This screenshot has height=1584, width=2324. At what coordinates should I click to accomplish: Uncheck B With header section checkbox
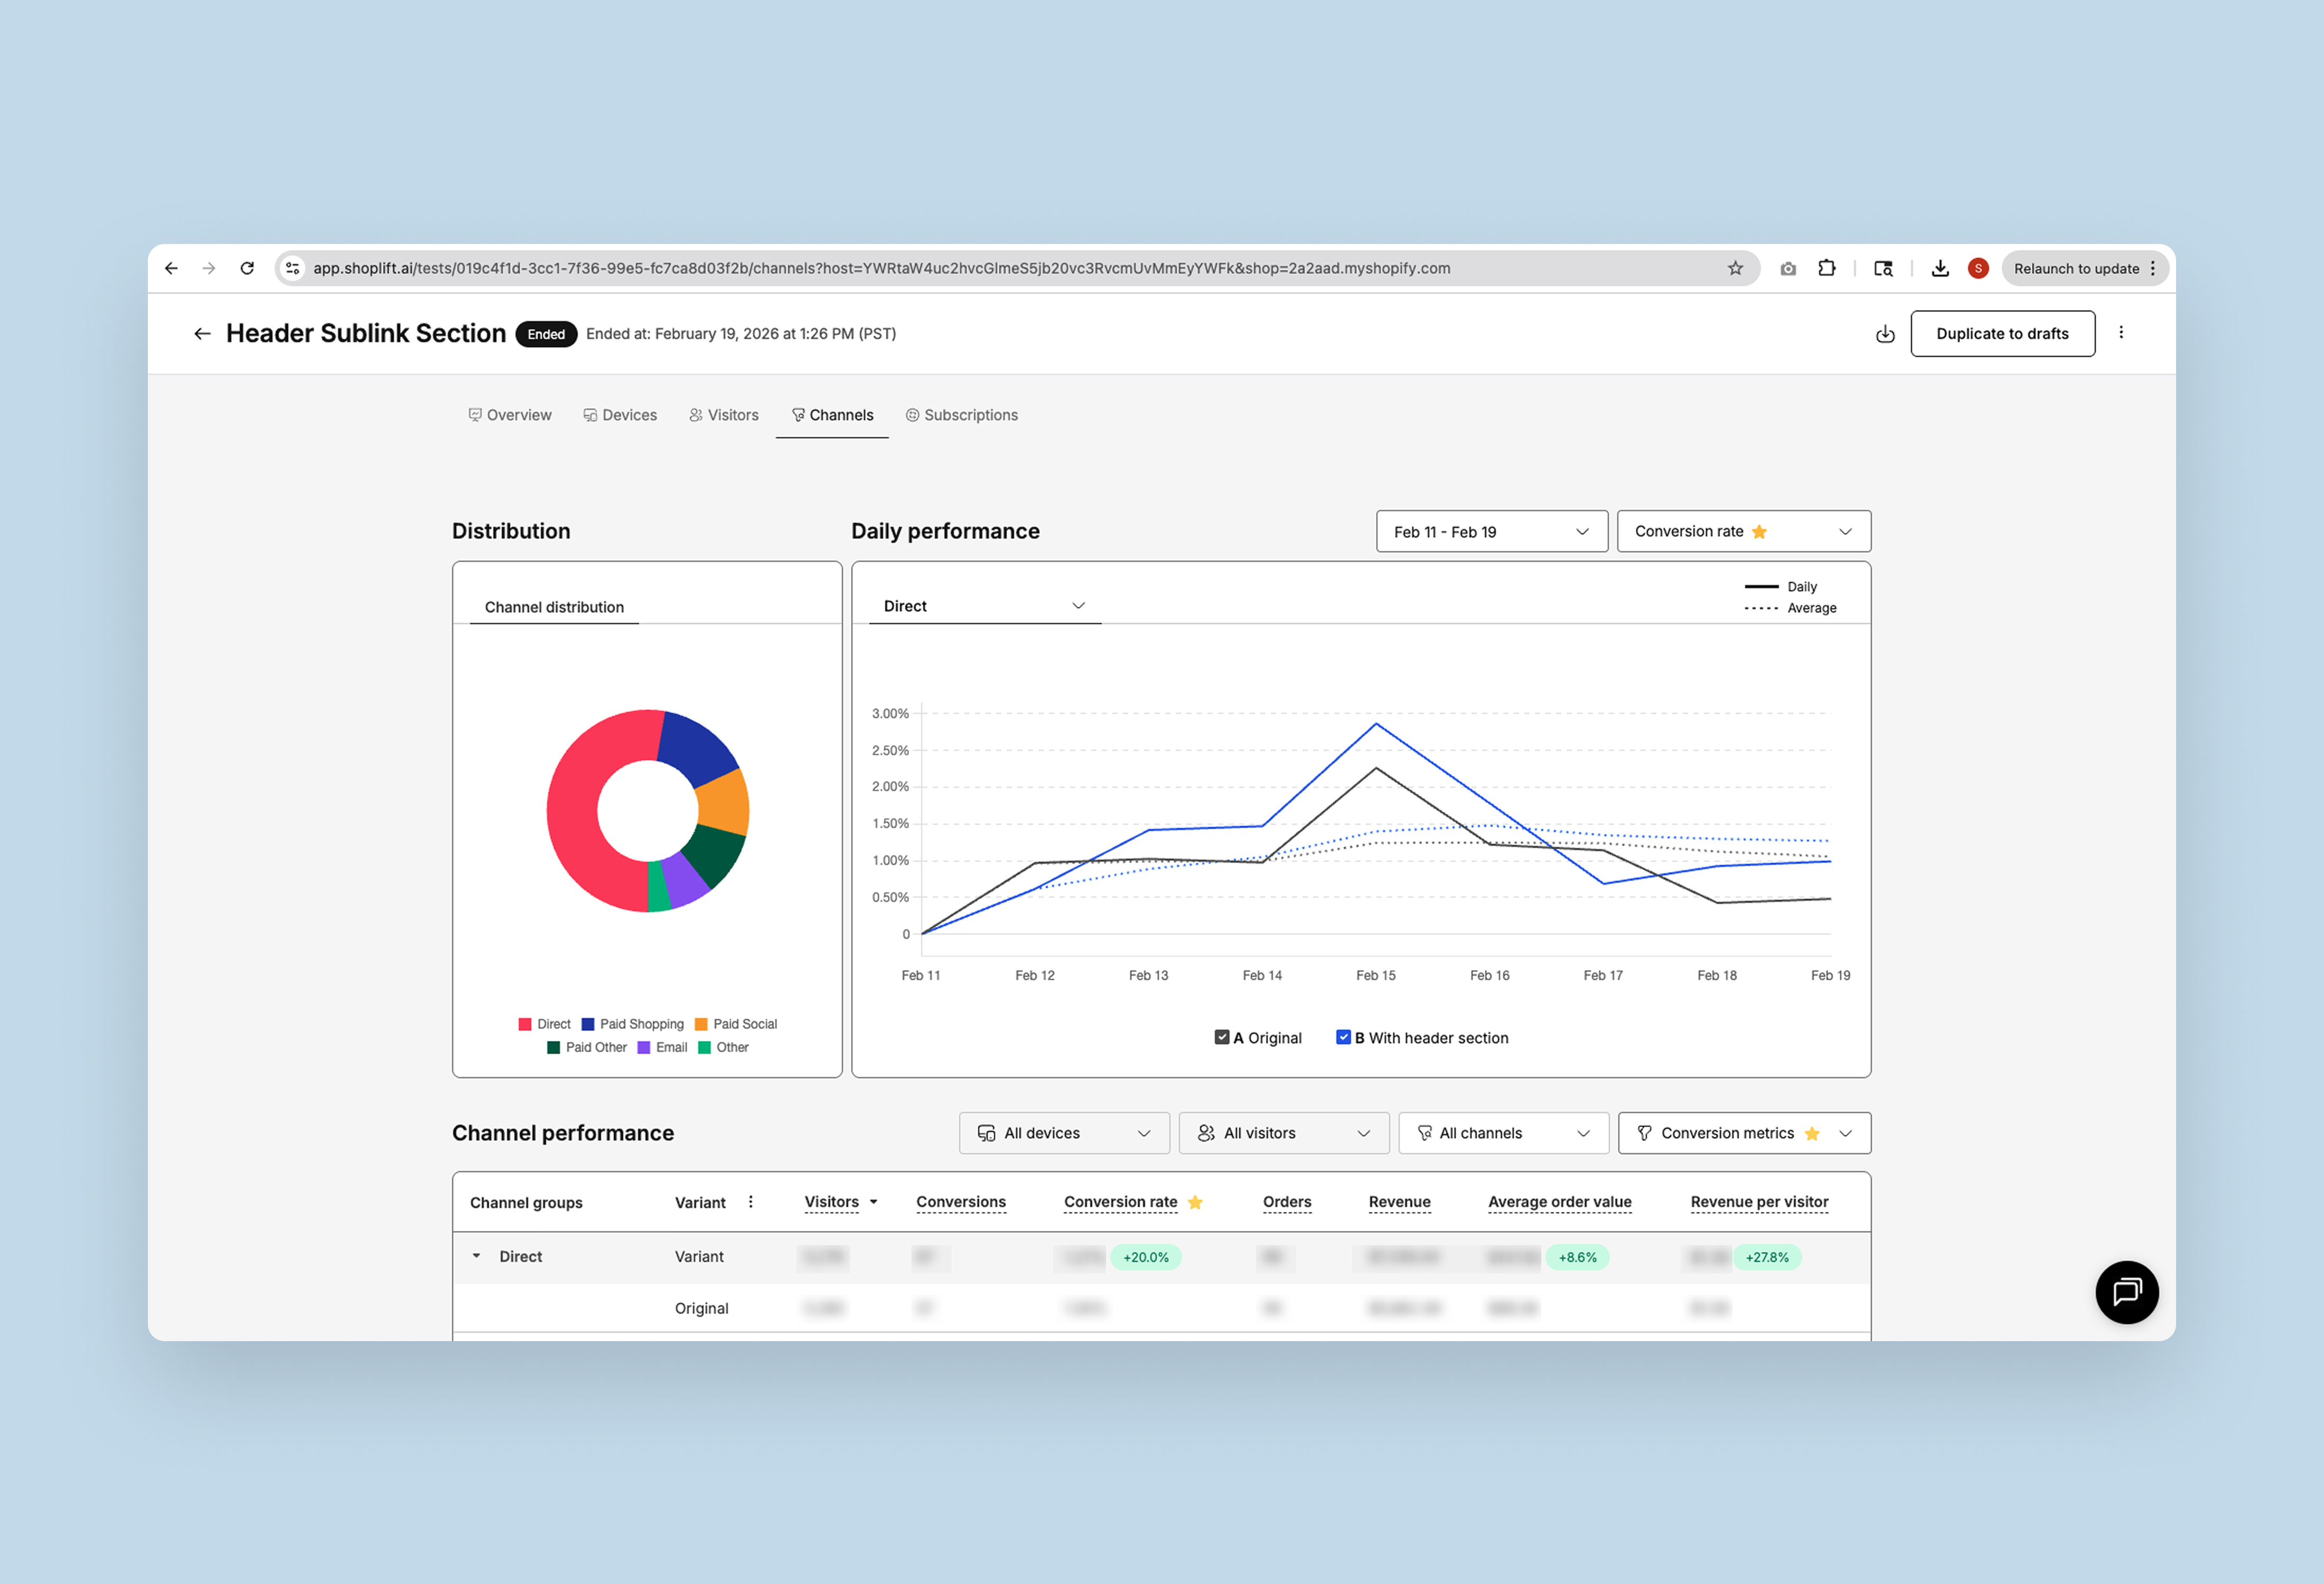tap(1343, 1038)
